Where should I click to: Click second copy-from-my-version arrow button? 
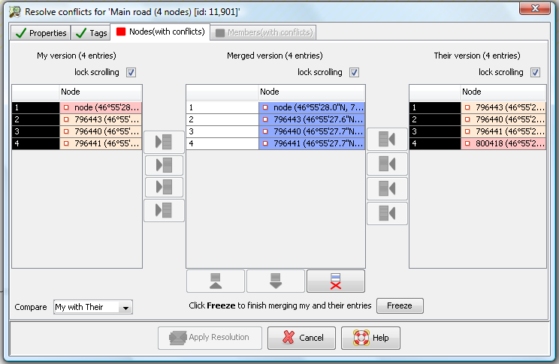(x=163, y=164)
